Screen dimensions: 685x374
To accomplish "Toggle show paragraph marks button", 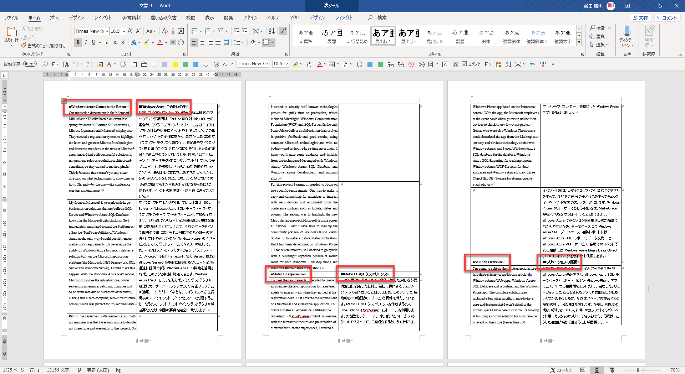I will point(283,31).
